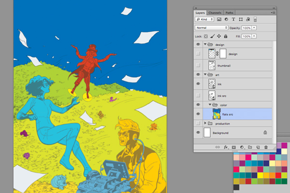Delete layer with trash icon
Screen dimensions: 290x193
click(266, 147)
